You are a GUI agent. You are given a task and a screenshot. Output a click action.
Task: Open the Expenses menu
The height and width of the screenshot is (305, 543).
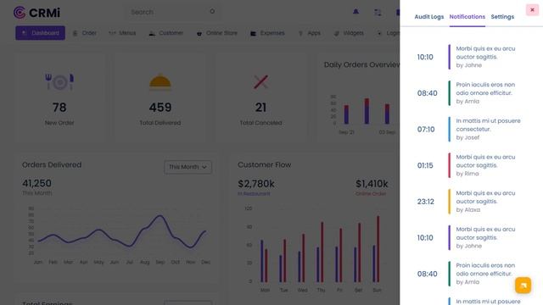[268, 33]
